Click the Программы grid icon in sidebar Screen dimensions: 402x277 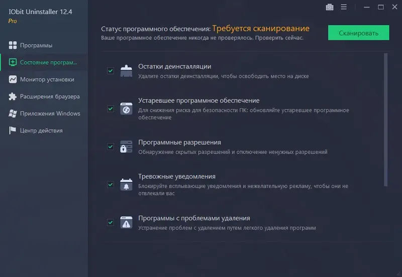[13, 45]
